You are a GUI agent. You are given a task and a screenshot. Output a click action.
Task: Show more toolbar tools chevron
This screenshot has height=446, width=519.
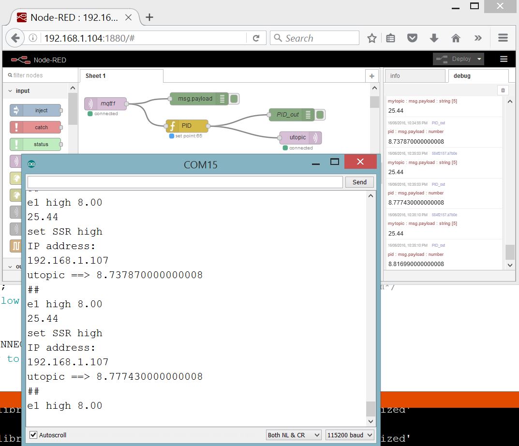coord(477,38)
